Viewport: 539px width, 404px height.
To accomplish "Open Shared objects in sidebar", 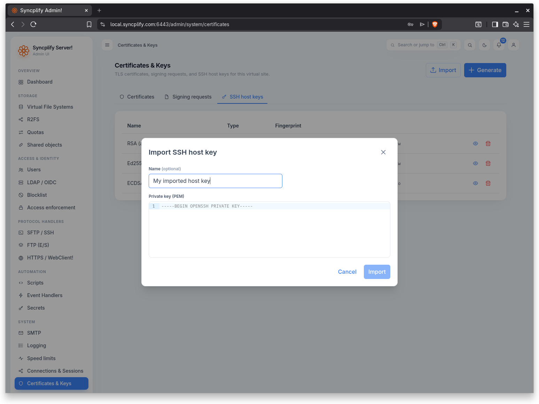I will [52, 145].
